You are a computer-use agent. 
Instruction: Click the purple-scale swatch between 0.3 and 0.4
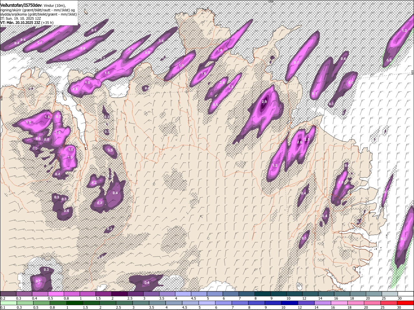[24, 293]
